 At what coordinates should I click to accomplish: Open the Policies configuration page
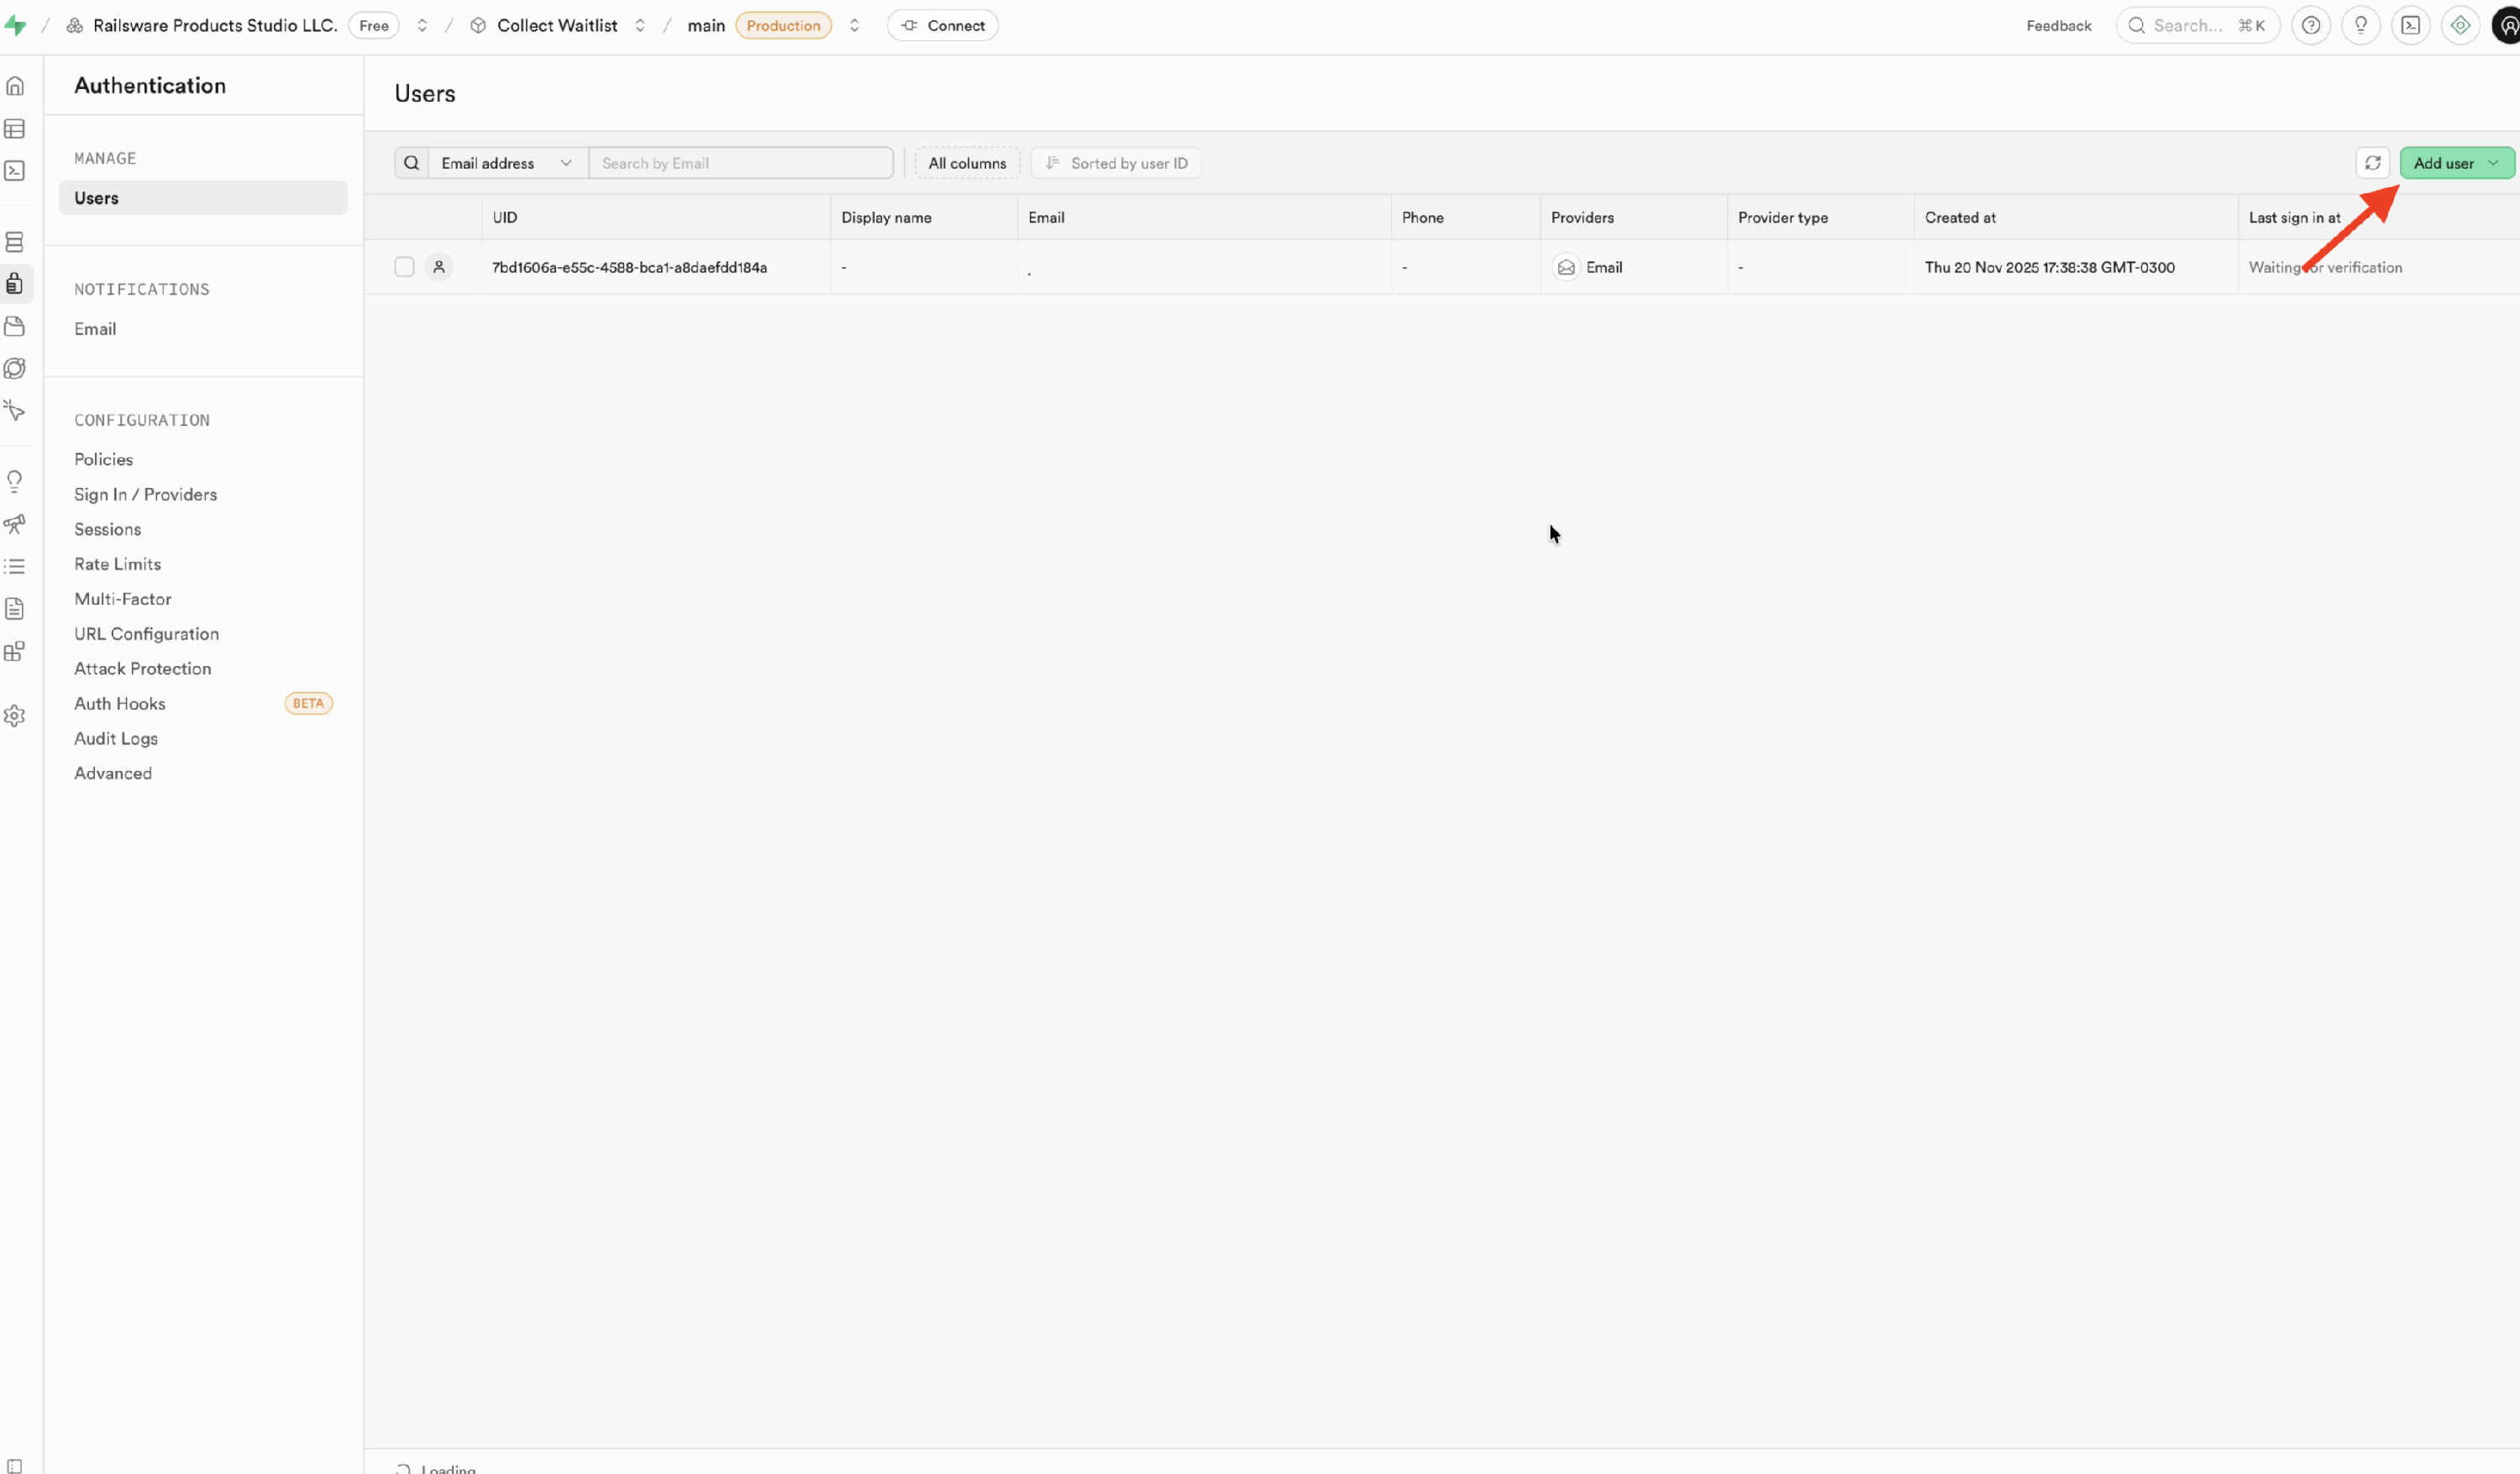coord(103,459)
